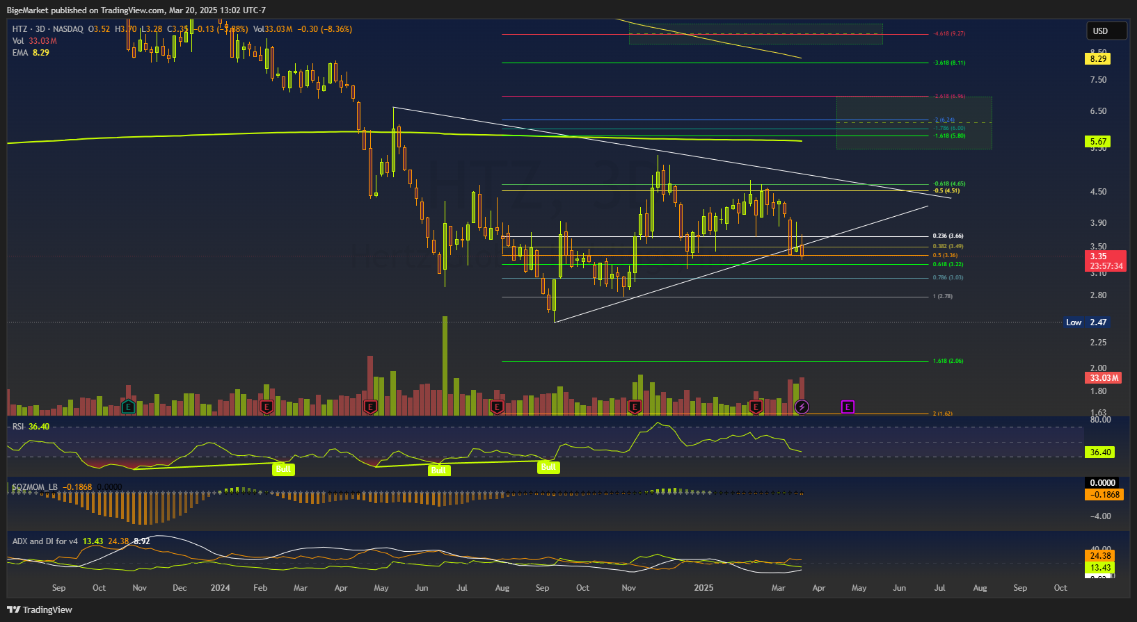Viewport: 1137px width, 622px height.
Task: Click the Vol 33.03M indicator legend
Action: tap(34, 41)
